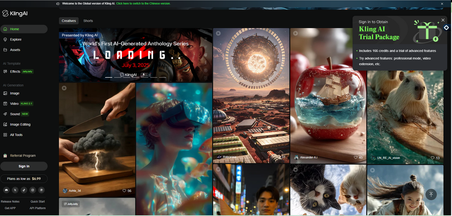
Task: Open the LOADING anthology series banner
Action: coord(136,55)
